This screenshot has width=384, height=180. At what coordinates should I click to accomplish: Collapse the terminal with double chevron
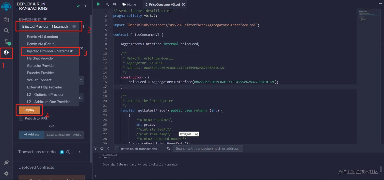95,148
